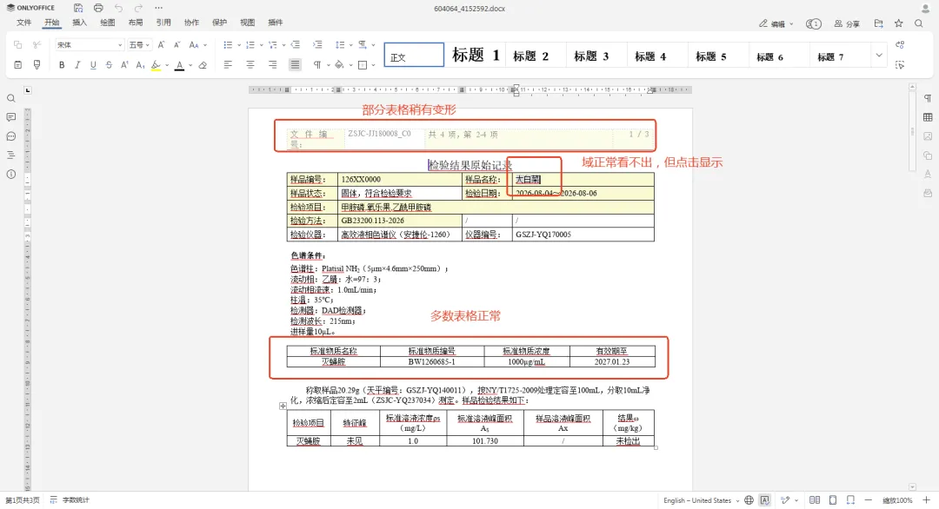Center align the paragraph
This screenshot has width=939, height=509.
250,64
